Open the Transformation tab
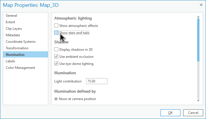Screen dimensions: 206x119 17,48
